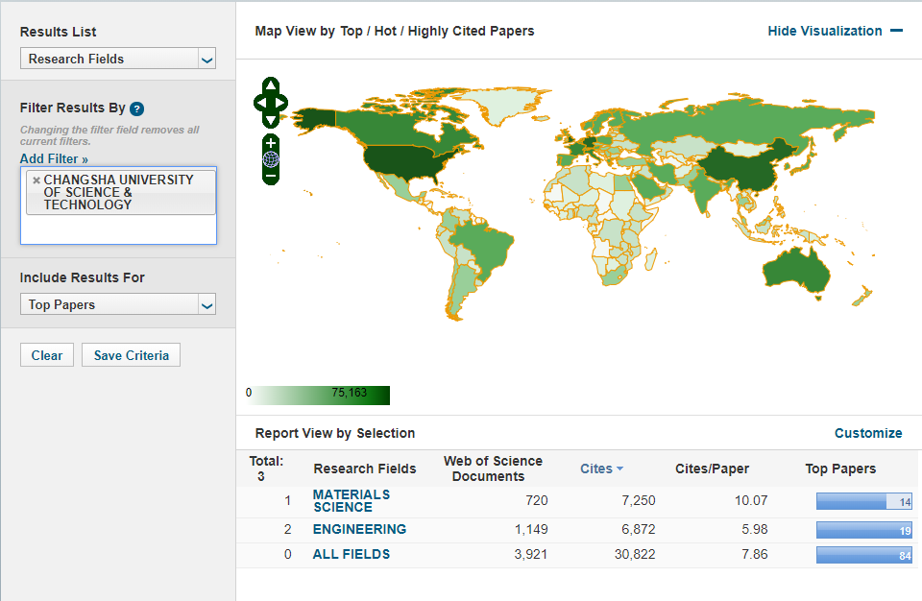Zoom in on the map
922x601 pixels.
pos(271,143)
